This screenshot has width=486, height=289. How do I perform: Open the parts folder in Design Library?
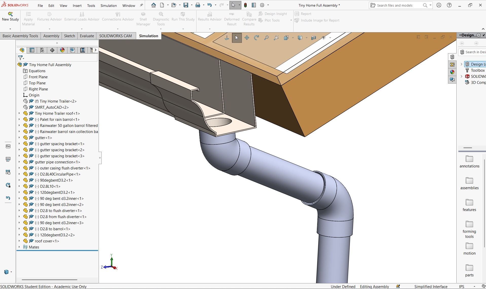(469, 271)
